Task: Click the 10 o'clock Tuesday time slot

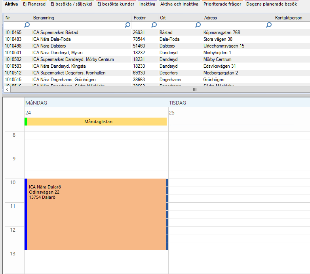Action: pyautogui.click(x=239, y=183)
